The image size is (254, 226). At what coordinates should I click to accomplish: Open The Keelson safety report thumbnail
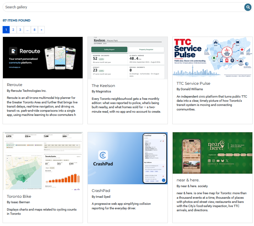click(128, 58)
